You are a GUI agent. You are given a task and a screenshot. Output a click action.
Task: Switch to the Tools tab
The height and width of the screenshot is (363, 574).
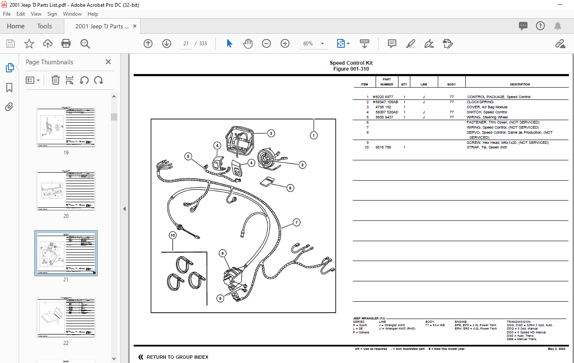tap(44, 26)
